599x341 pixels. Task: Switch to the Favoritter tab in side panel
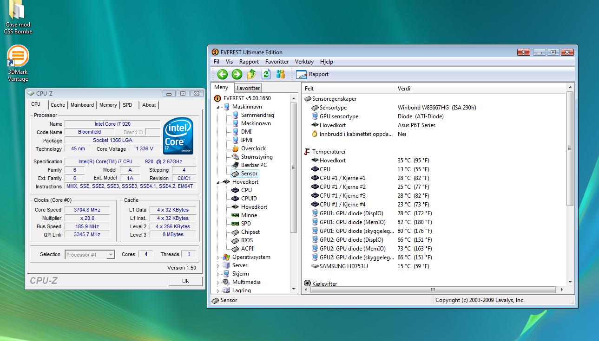[x=248, y=88]
